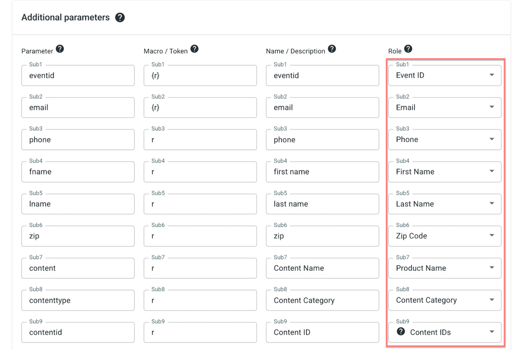Open the Sub5 Last Name role dropdown

445,204
